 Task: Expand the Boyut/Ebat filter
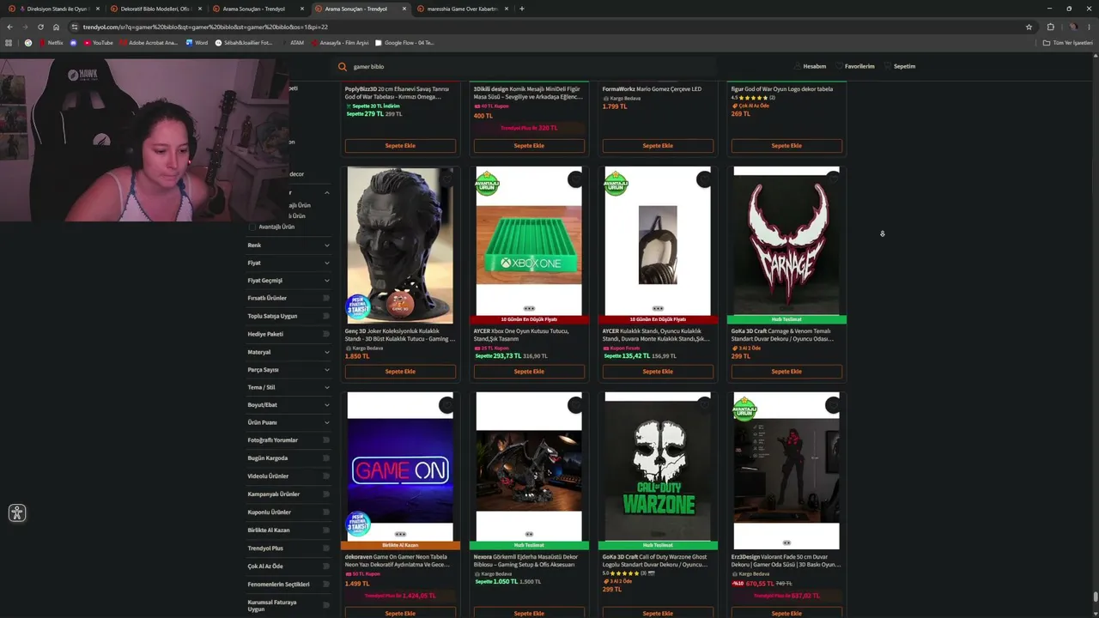(x=288, y=405)
